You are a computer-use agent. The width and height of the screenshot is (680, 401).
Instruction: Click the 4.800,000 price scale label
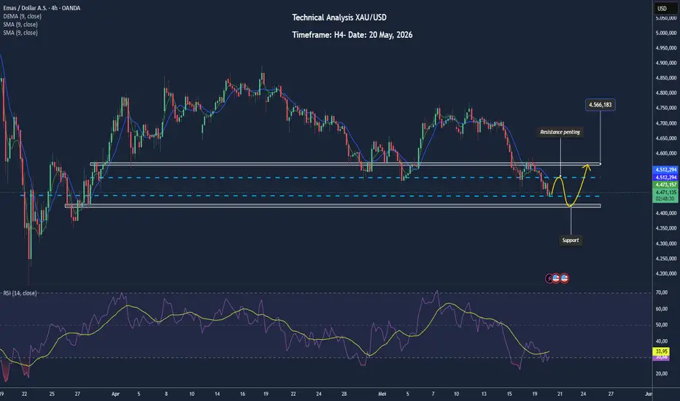pyautogui.click(x=665, y=93)
